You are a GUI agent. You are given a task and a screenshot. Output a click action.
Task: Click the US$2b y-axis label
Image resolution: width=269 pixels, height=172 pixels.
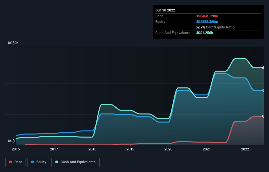coord(13,43)
